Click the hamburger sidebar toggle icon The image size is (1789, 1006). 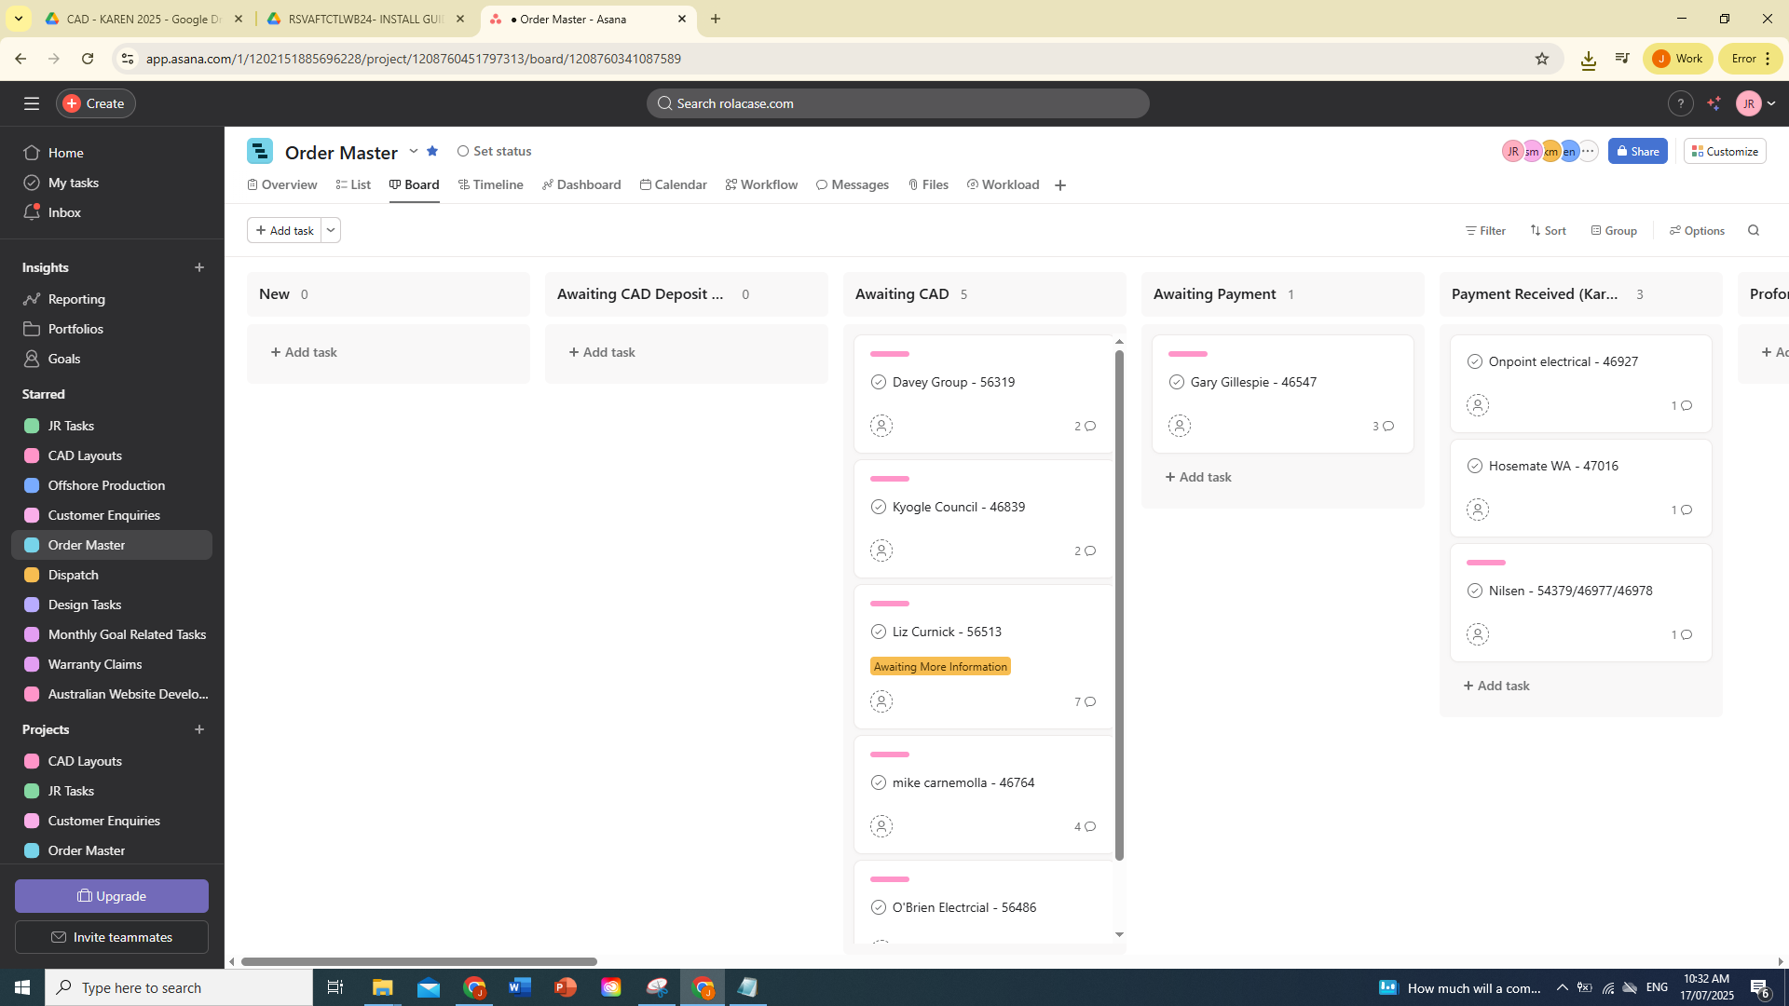pos(32,103)
